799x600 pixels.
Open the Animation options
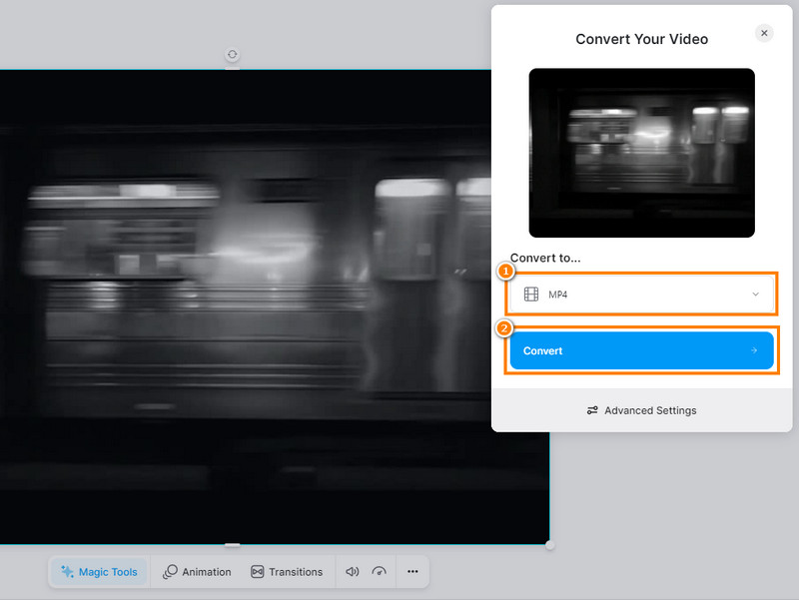(197, 572)
